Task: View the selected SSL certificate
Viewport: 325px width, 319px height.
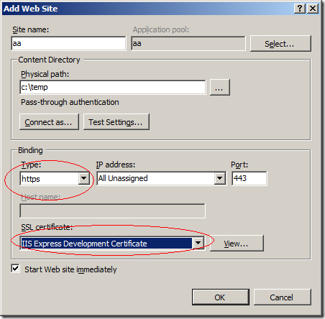Action: (x=237, y=244)
